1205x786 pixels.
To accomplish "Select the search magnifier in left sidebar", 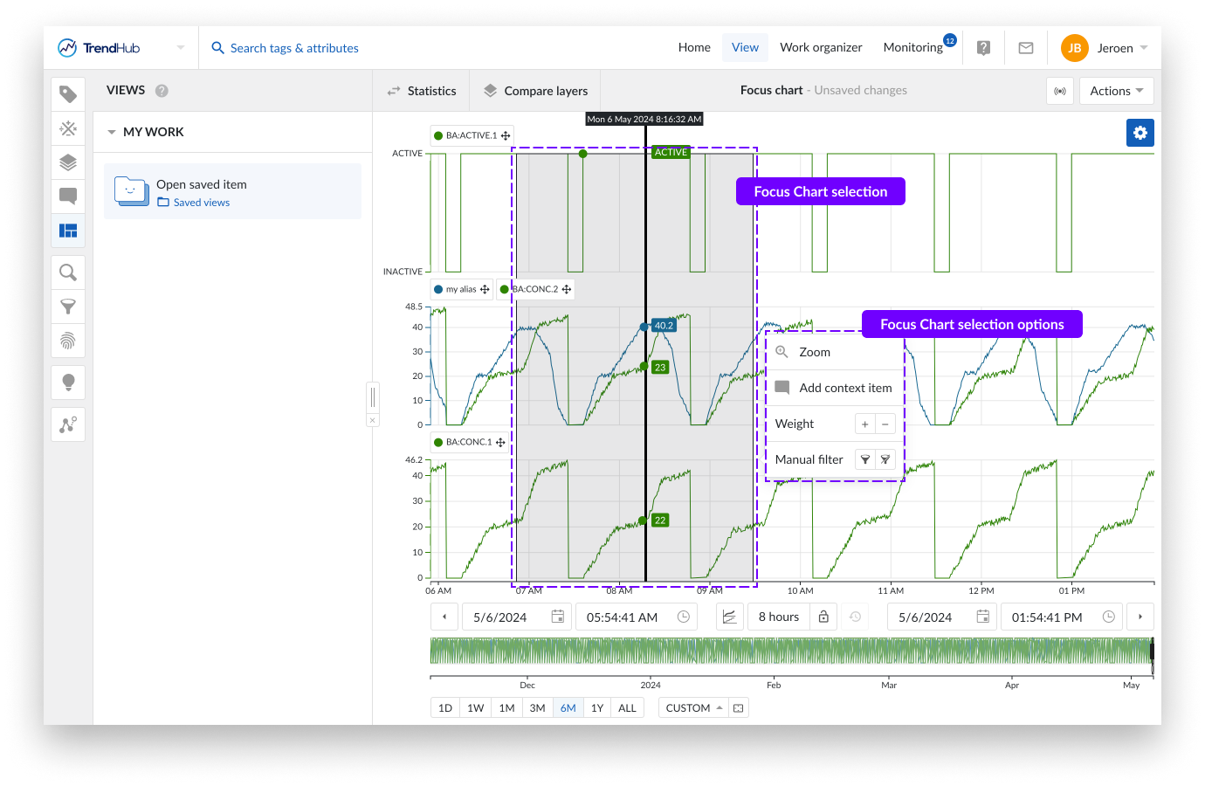I will 68,272.
